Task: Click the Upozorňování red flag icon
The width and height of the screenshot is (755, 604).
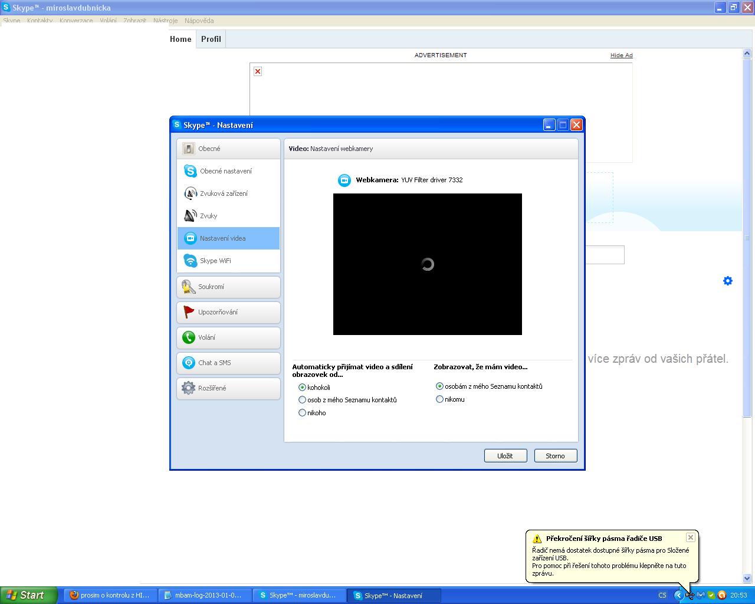Action: coord(188,312)
